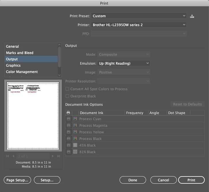The height and width of the screenshot is (192, 209).
Task: Toggle printer icon for Process Black
Action: [68, 139]
